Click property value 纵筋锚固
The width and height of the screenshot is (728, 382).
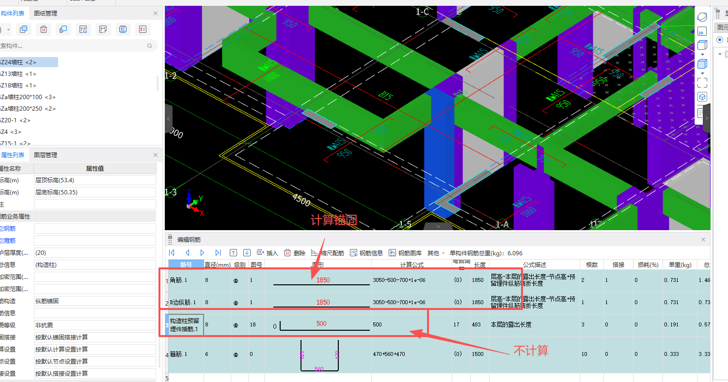coord(95,301)
